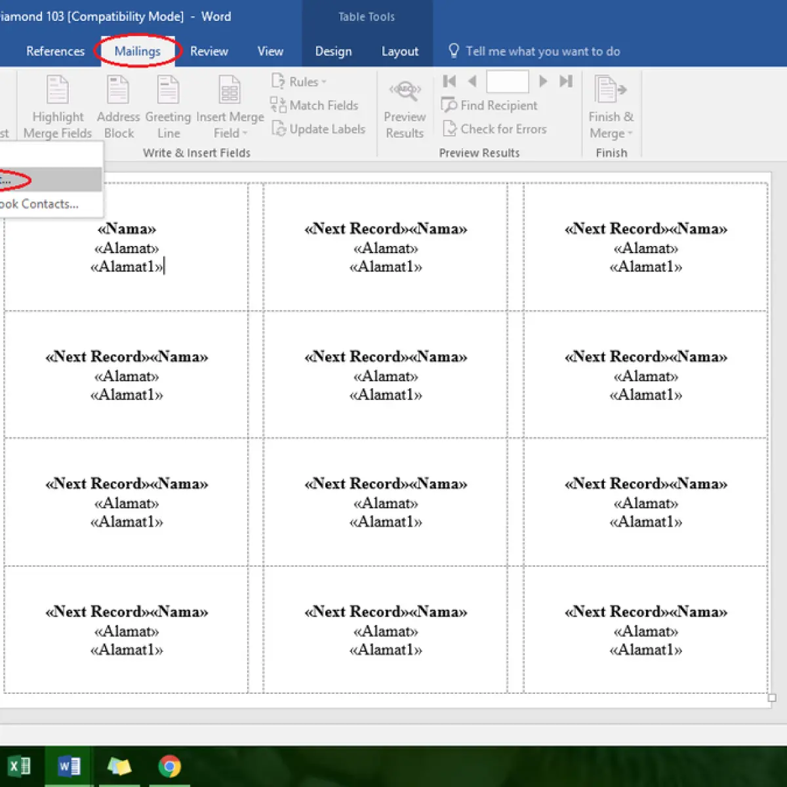Open the View tab
Screen dimensions: 787x787
tap(270, 51)
